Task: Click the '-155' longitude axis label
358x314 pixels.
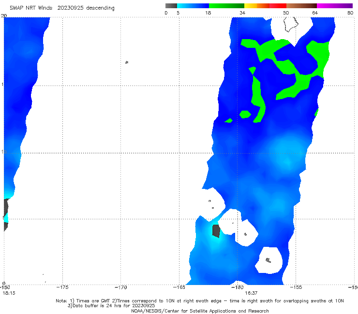Action: pos(296,287)
